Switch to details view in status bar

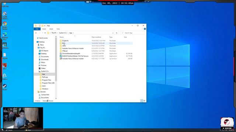coord(142,101)
